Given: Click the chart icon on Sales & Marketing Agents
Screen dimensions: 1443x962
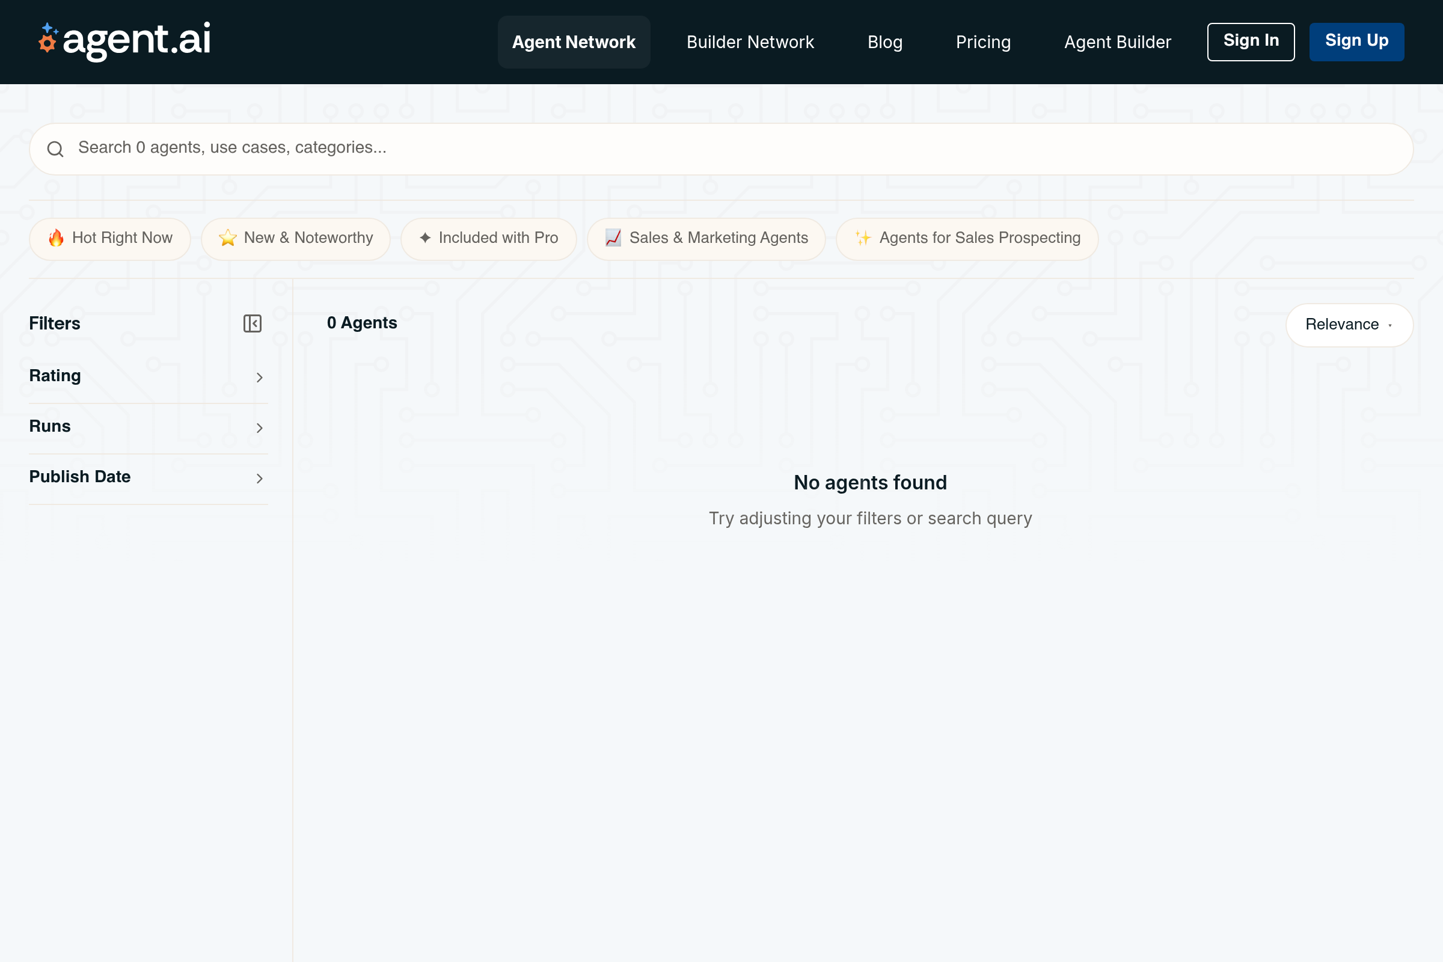Looking at the screenshot, I should tap(613, 238).
